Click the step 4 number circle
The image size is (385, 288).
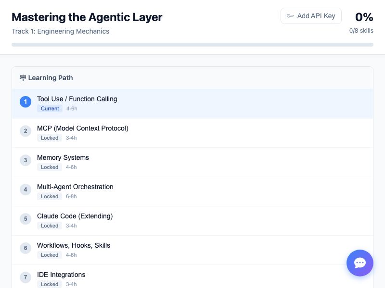click(x=26, y=190)
